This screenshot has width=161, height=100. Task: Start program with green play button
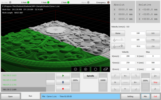point(63,76)
